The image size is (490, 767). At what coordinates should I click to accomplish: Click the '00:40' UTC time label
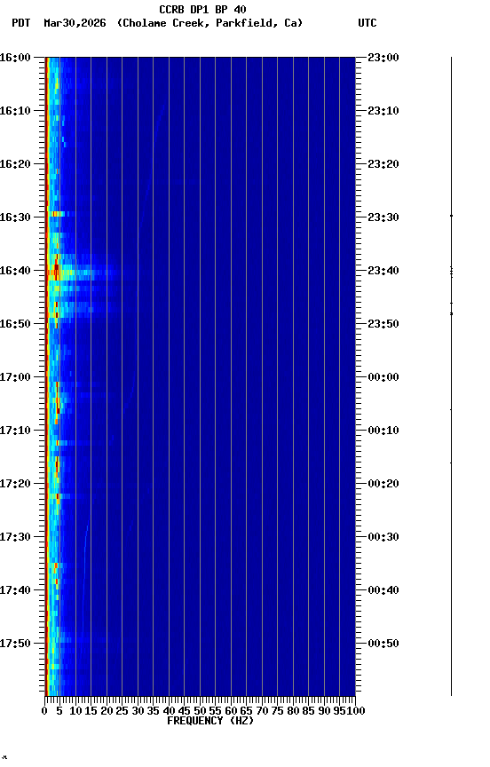[x=383, y=591]
